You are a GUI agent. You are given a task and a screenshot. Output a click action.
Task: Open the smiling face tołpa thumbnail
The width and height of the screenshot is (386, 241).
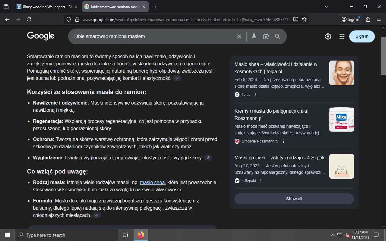coord(342,73)
